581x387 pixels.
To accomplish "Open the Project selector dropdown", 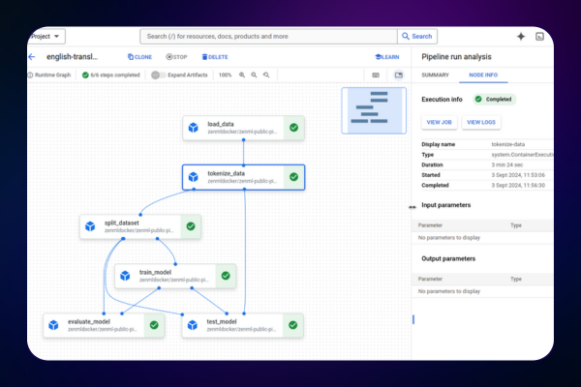I will [x=46, y=36].
